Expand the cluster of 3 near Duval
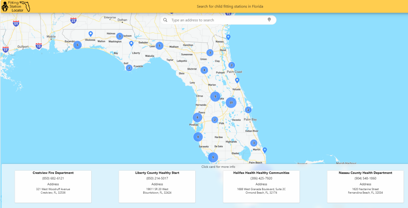Image resolution: width=408 pixels, height=208 pixels. point(210,52)
